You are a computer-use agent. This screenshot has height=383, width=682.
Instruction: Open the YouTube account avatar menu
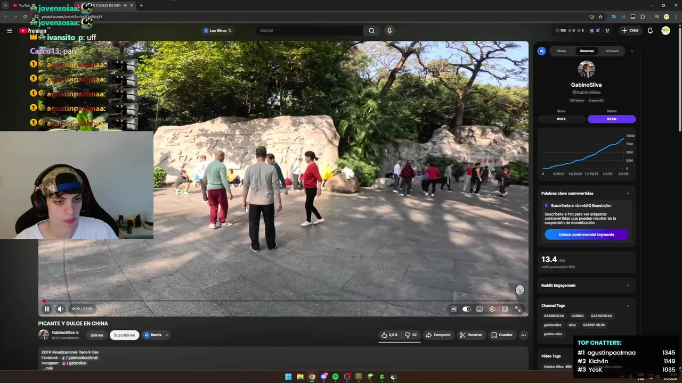point(665,30)
